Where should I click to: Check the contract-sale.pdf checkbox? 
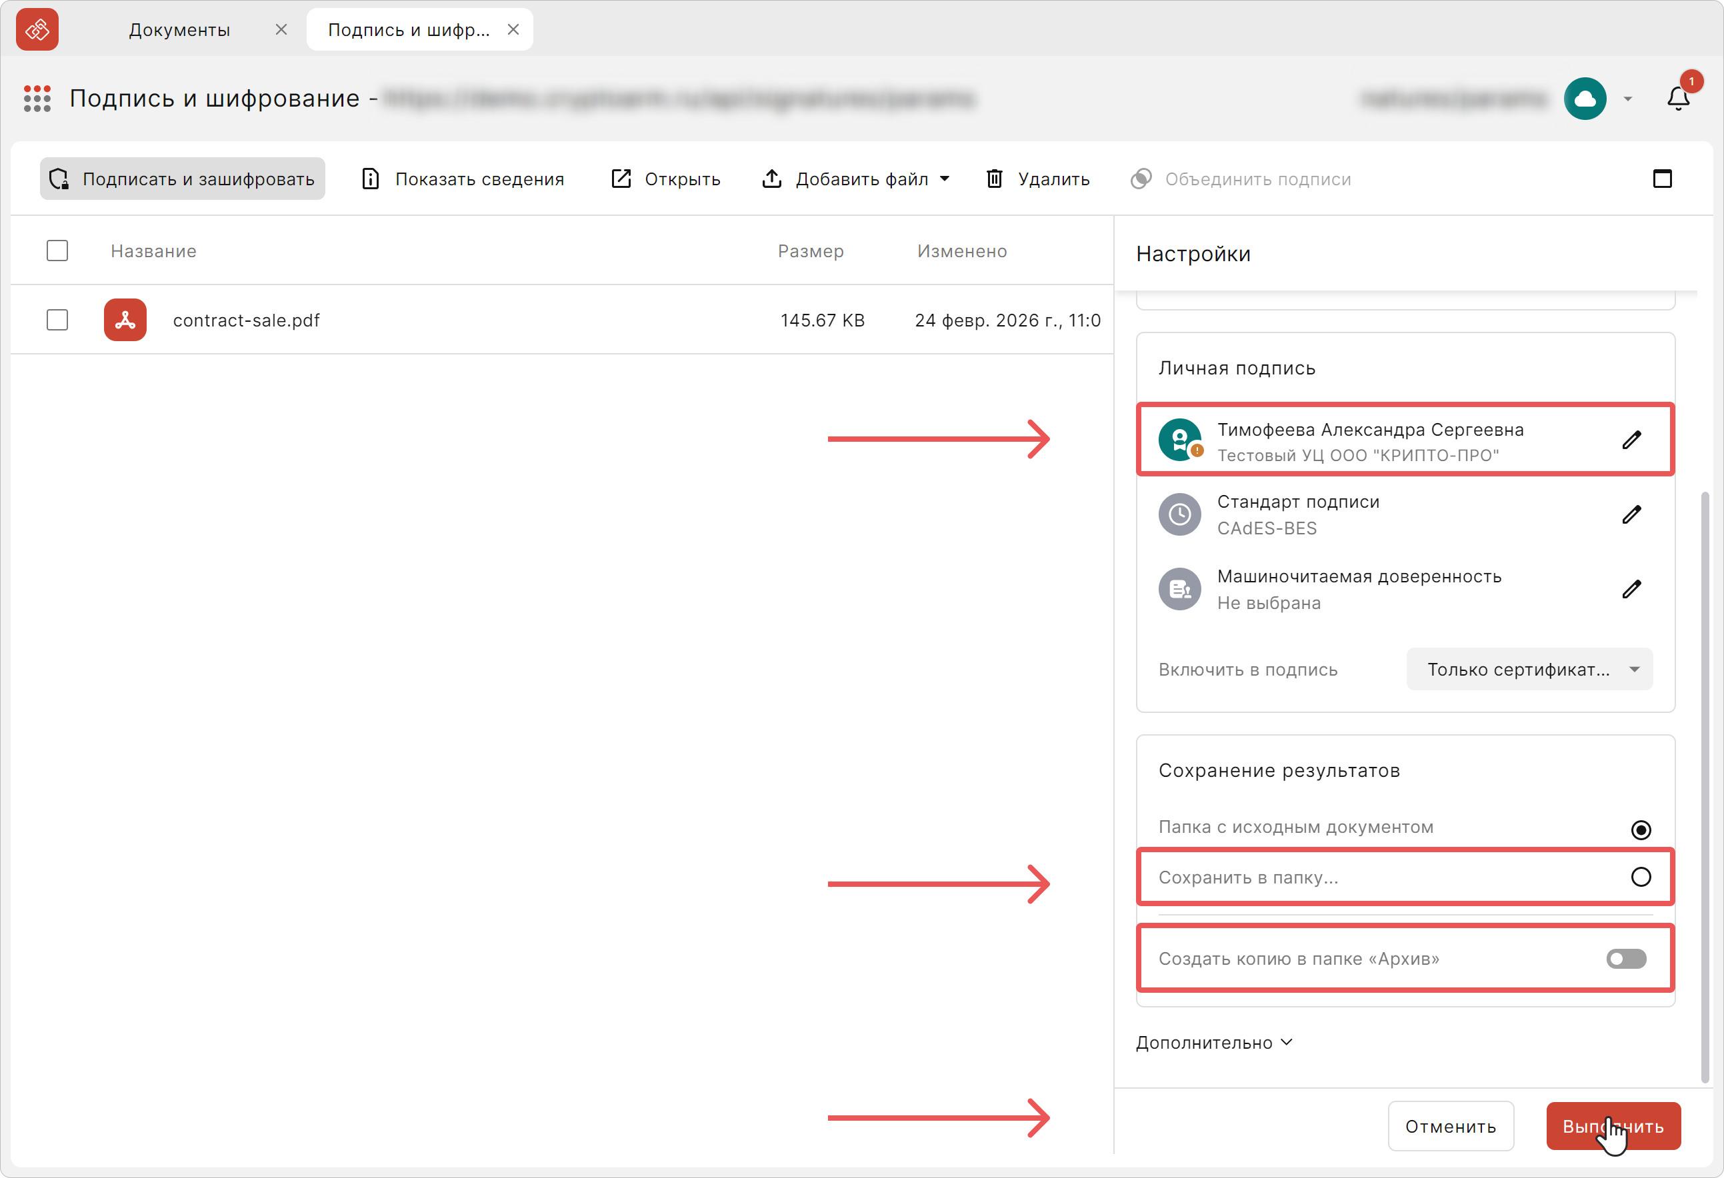(x=57, y=320)
